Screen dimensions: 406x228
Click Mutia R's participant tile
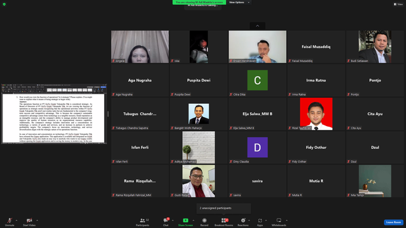[316, 181]
